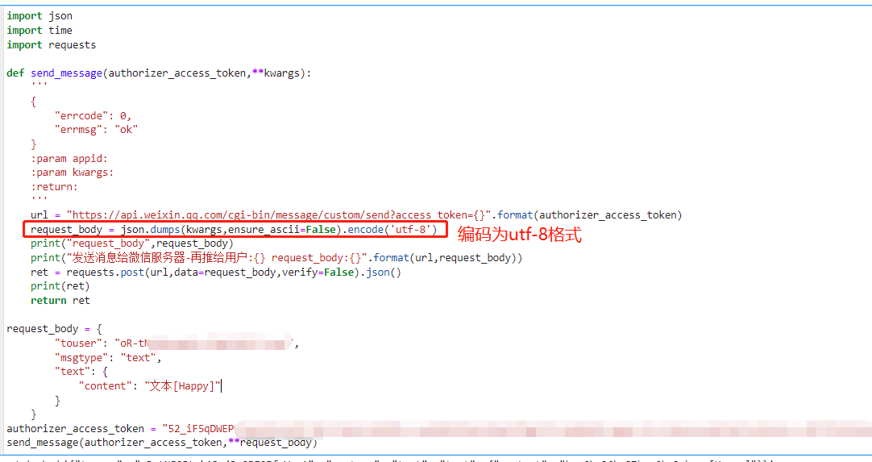The height and width of the screenshot is (462, 872).
Task: Click the 'request_body = {' dictionary line
Action: 55,329
